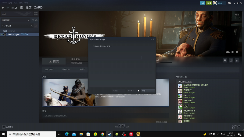Click the cloud save status icon
Screen dimensions: 244x137
[x=228, y=52]
